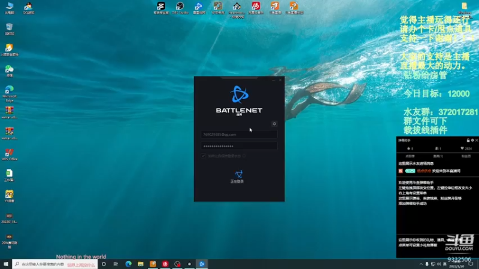Image resolution: width=479 pixels, height=269 pixels.
Task: Open the Hearthstone house-shaped desktop shortcut
Action: pos(237,10)
